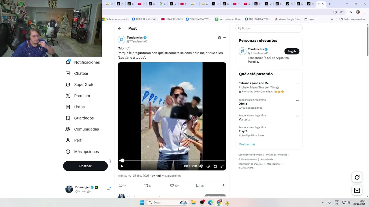This screenshot has height=207, width=369.
Task: Mute the video volume
Action: 201,166
